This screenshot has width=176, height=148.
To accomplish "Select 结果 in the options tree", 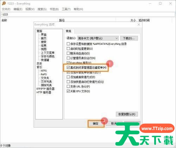I will click(x=44, y=45).
